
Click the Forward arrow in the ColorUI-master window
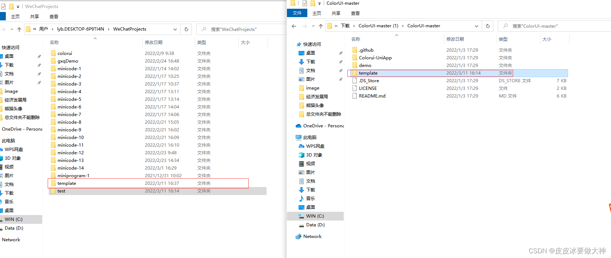click(x=305, y=26)
